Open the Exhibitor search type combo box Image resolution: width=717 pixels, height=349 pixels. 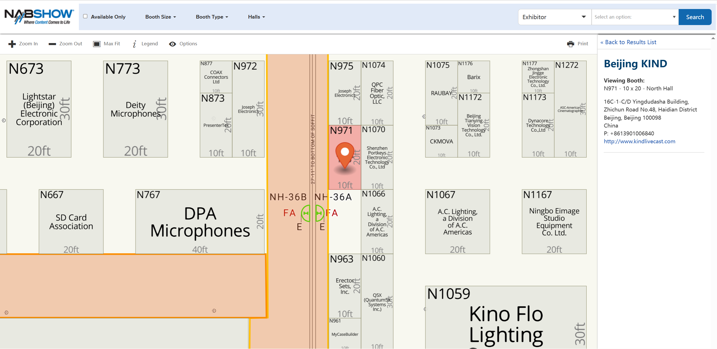(x=554, y=17)
